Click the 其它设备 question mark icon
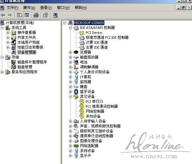This screenshot has width=192, height=164. click(x=76, y=97)
